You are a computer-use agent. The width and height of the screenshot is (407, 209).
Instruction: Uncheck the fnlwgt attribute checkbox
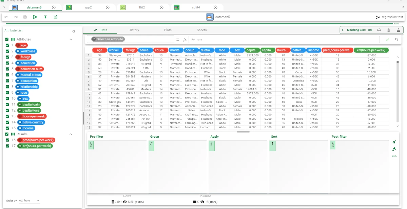[7, 57]
